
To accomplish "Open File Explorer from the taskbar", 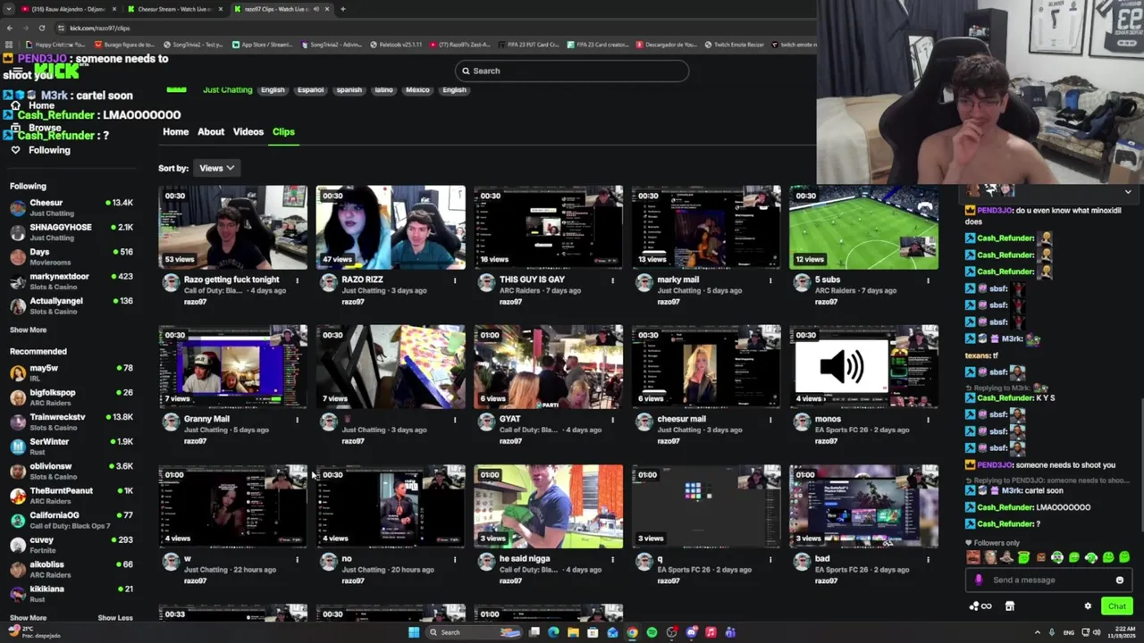I will [x=573, y=633].
